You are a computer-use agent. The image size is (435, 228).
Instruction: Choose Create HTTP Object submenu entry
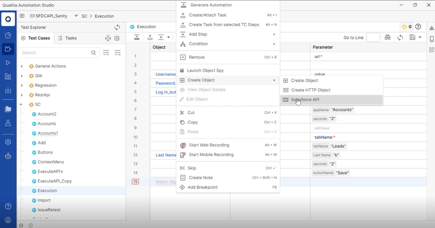(311, 90)
